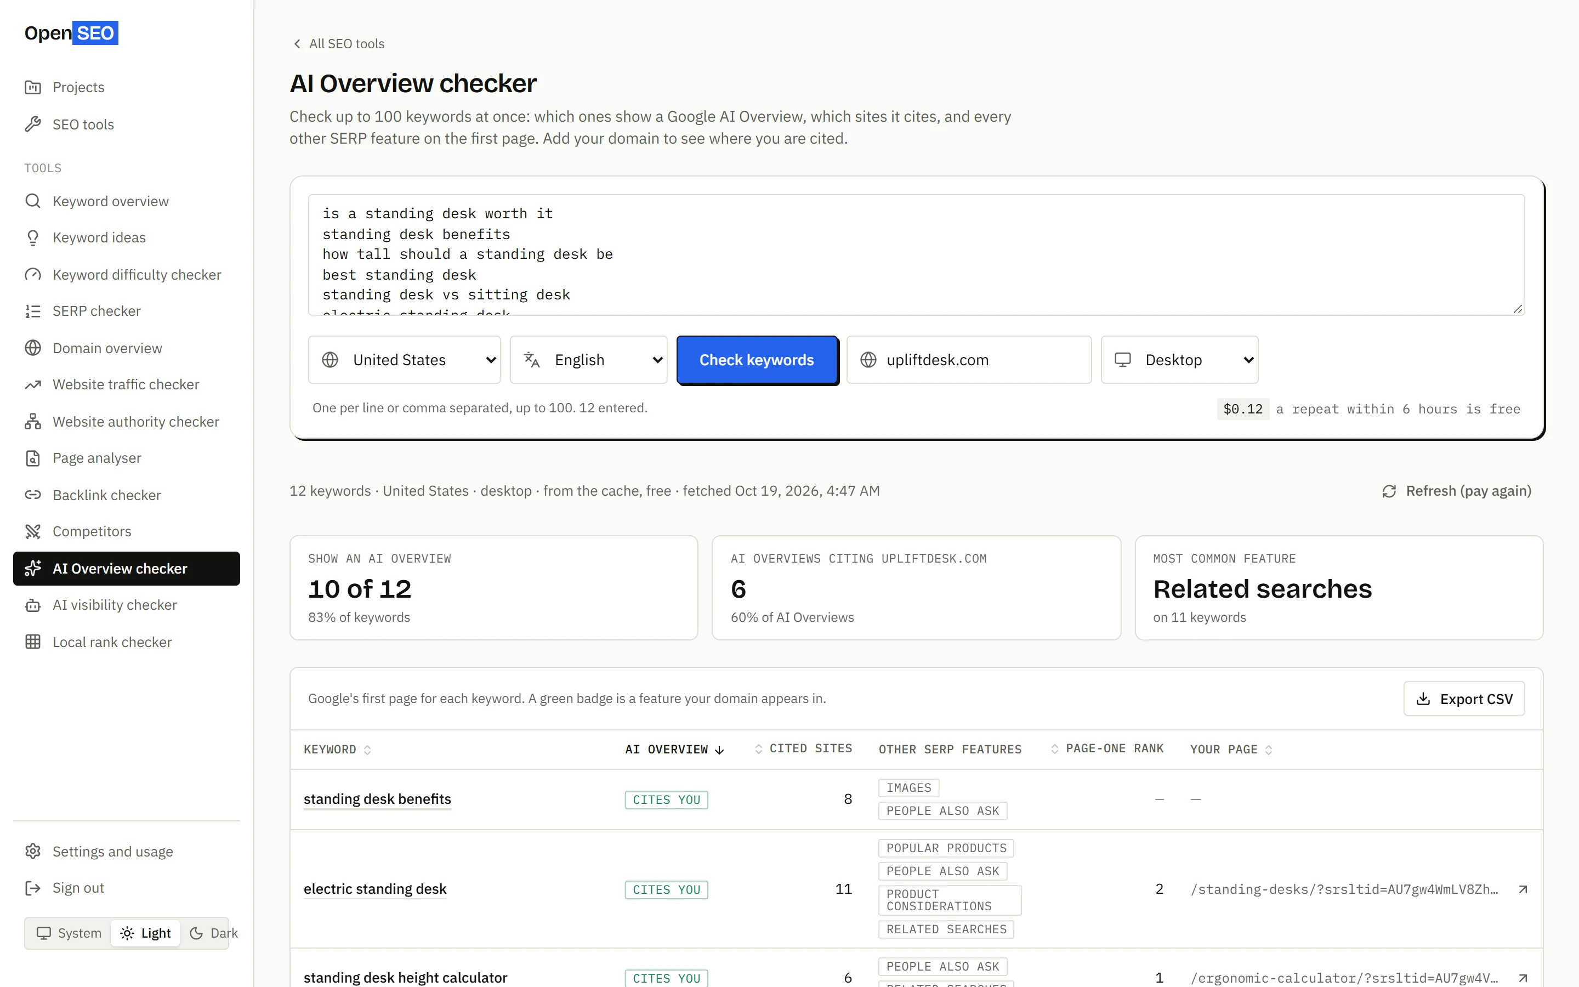Click the SEO tools wrench icon
This screenshot has width=1579, height=987.
[33, 124]
